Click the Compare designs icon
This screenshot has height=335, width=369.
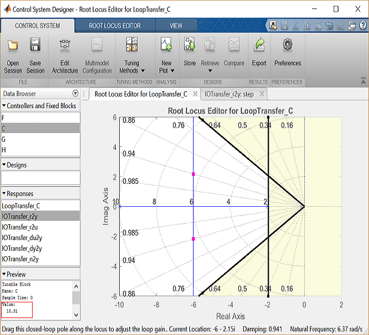click(233, 44)
